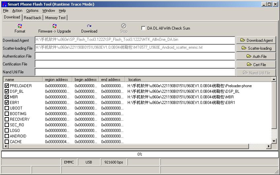This screenshot has width=280, height=175.
Task: Select the Preloader-phone location path
Action: tap(190, 86)
